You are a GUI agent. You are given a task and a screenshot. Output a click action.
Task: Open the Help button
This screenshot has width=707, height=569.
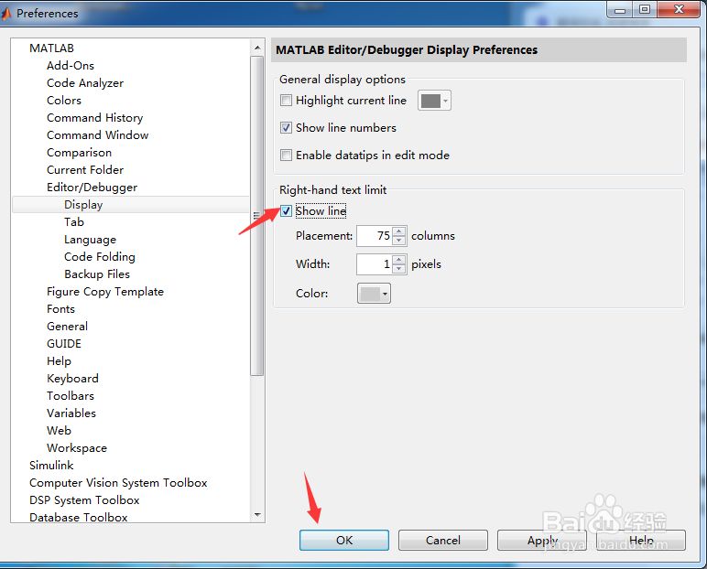[x=641, y=540]
